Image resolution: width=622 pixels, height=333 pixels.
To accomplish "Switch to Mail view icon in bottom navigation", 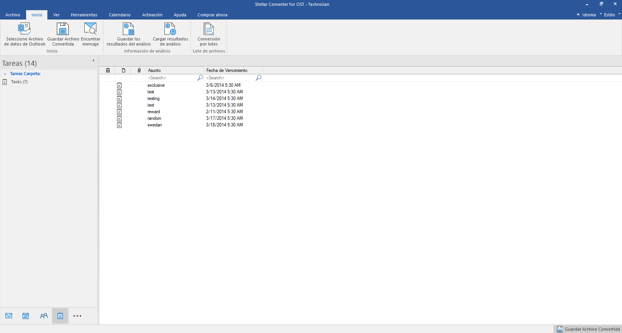I will (x=9, y=316).
